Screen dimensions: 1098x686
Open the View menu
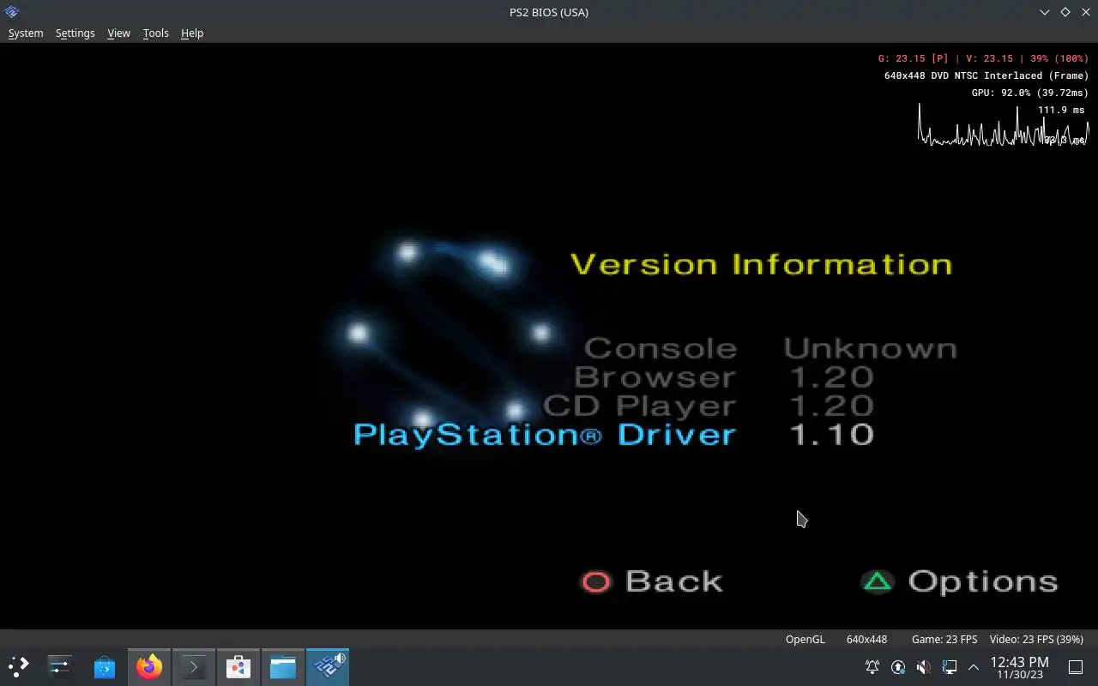coord(118,33)
